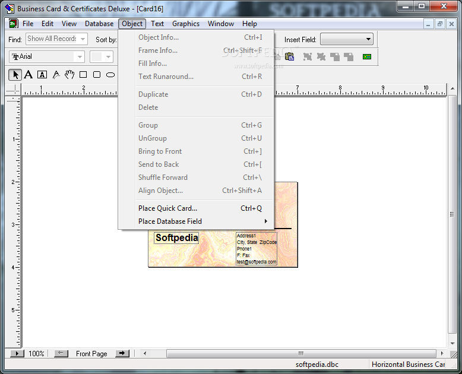Choose Send to Back menu item

click(196, 164)
